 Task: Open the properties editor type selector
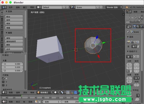click(x=129, y=27)
